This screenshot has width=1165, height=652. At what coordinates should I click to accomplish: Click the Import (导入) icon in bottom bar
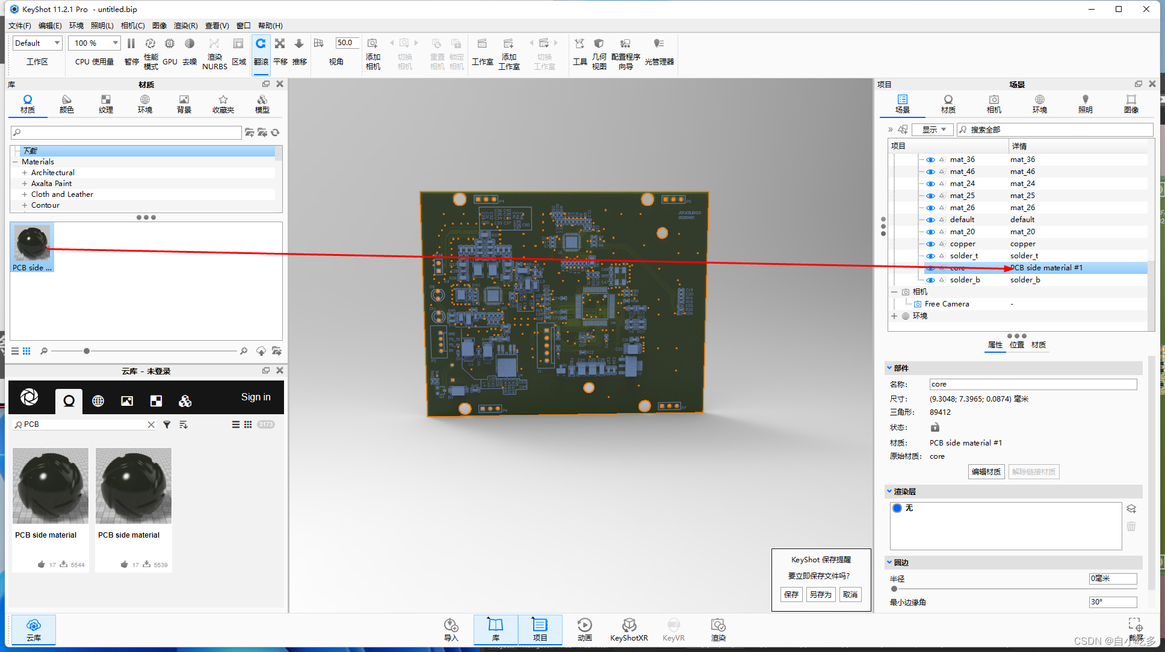click(x=451, y=626)
